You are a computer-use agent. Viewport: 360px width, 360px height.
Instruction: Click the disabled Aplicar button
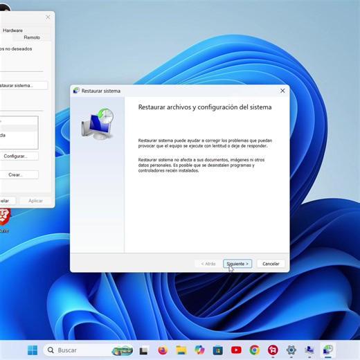click(x=35, y=201)
